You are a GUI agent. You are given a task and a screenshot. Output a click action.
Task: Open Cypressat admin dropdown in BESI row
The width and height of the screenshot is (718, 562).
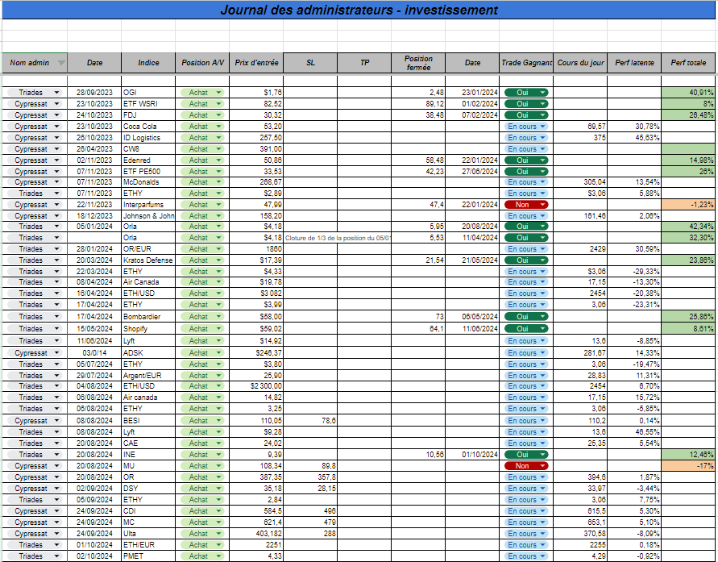point(35,420)
